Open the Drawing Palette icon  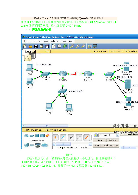click(x=90, y=46)
